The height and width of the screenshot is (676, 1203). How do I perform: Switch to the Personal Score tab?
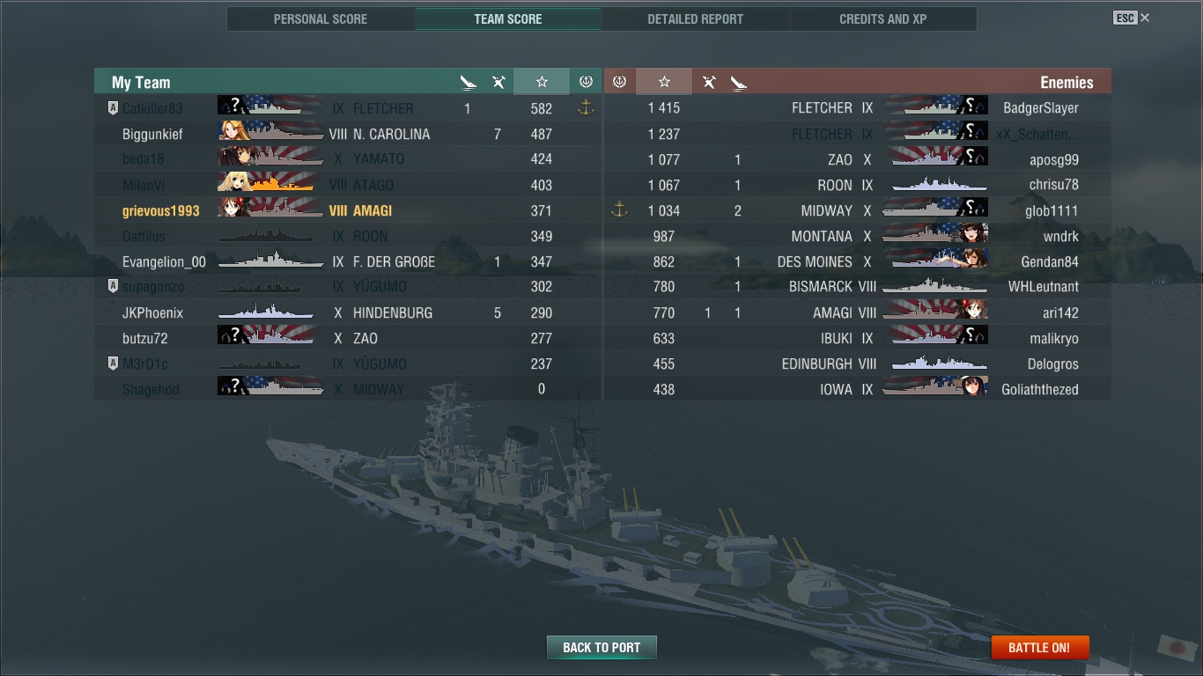[321, 18]
